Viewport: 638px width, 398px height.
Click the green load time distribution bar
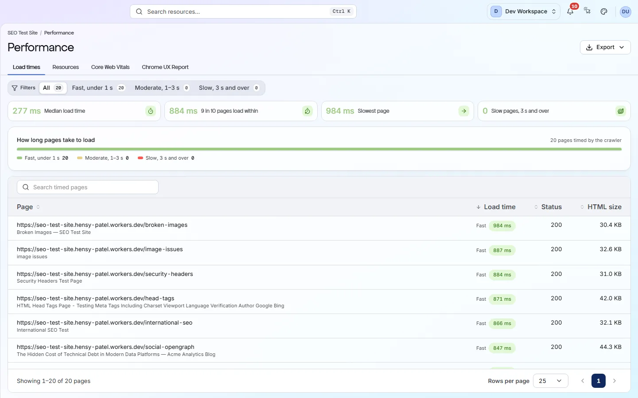[319, 149]
